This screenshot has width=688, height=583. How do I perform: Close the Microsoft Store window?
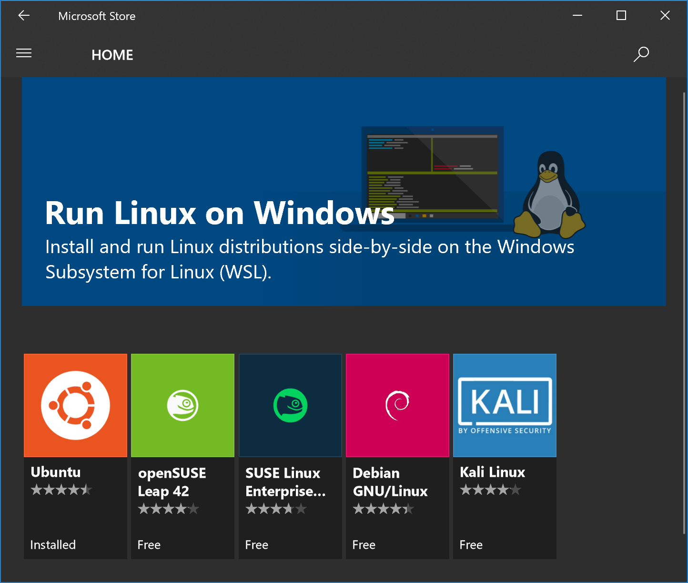click(665, 16)
